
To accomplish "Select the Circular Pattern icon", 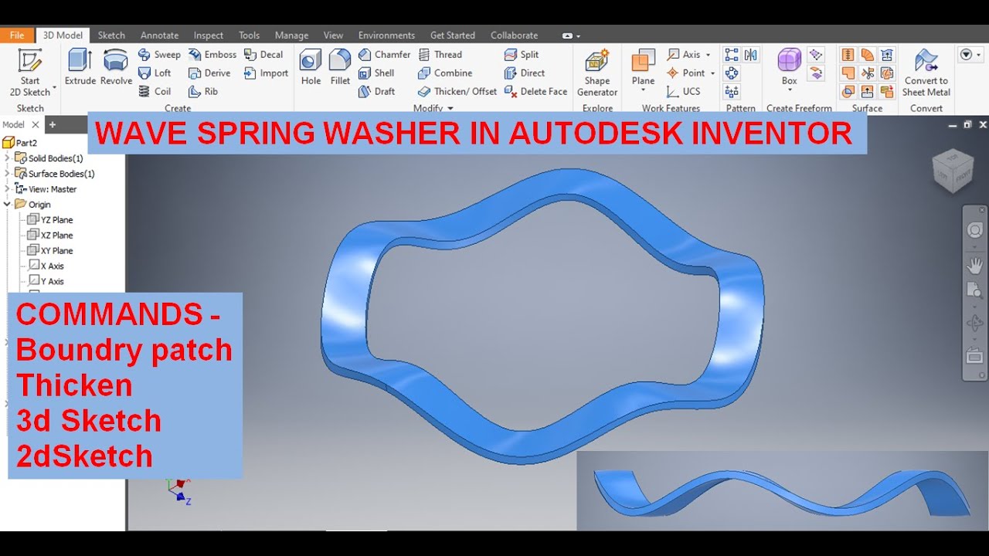I will (x=731, y=73).
